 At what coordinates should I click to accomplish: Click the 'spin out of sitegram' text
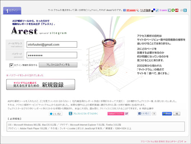point(53,33)
